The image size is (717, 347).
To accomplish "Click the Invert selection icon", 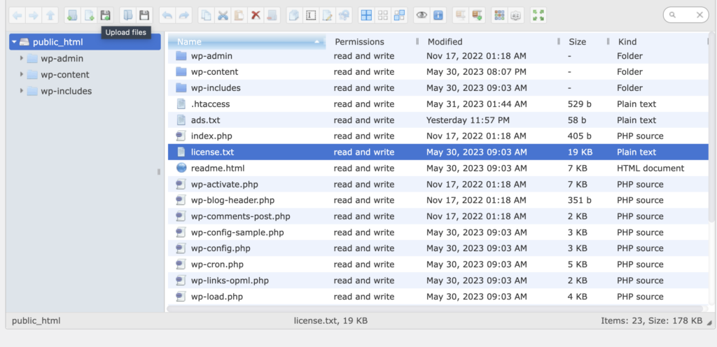I will coord(399,15).
